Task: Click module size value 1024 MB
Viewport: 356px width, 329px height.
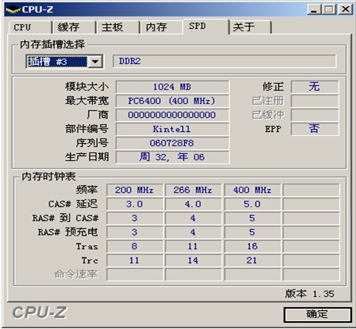Action: tap(173, 87)
